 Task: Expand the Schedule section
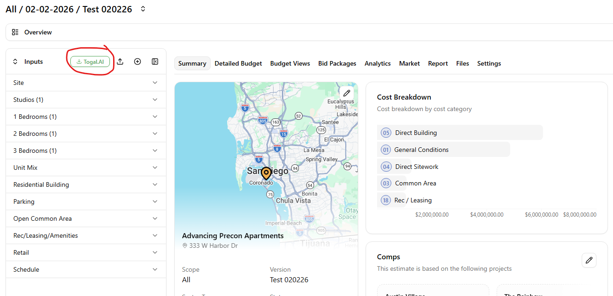[x=155, y=269]
